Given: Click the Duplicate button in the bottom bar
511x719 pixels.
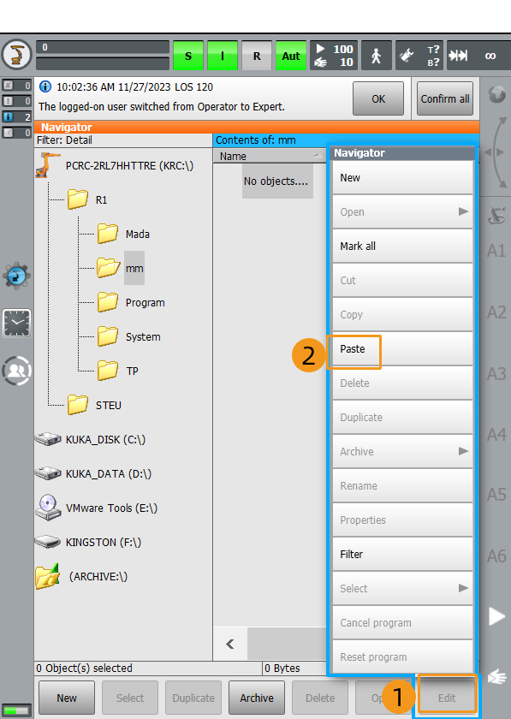Looking at the screenshot, I should click(193, 698).
